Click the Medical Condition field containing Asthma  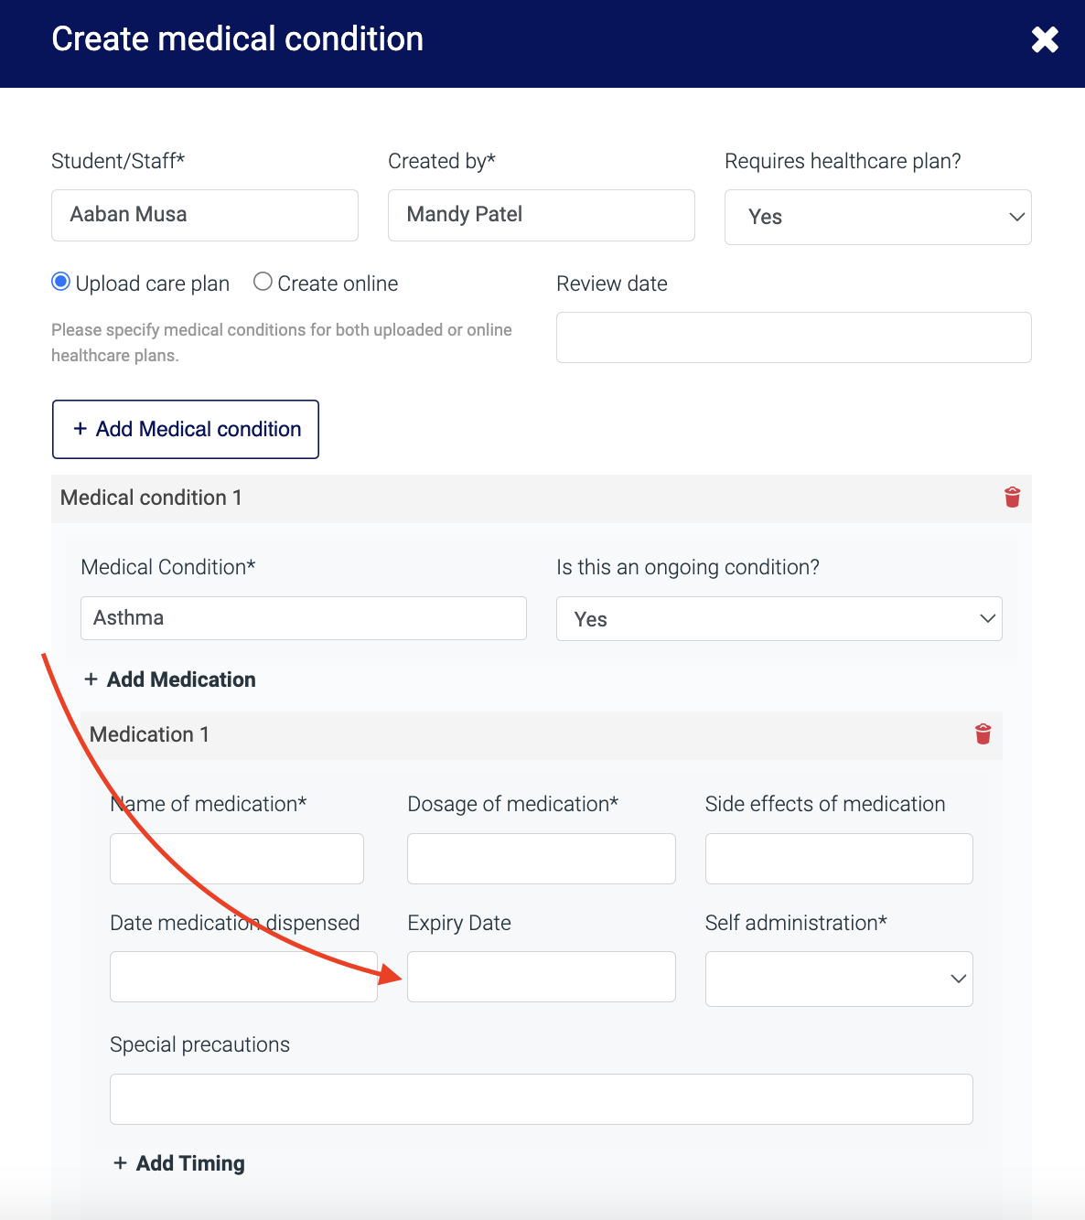pyautogui.click(x=303, y=618)
